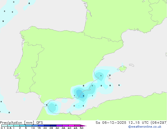Viewport: 167px width, 129px height.
Task: Select the 20–25 mm dark blue swatch
Action: pos(47,126)
